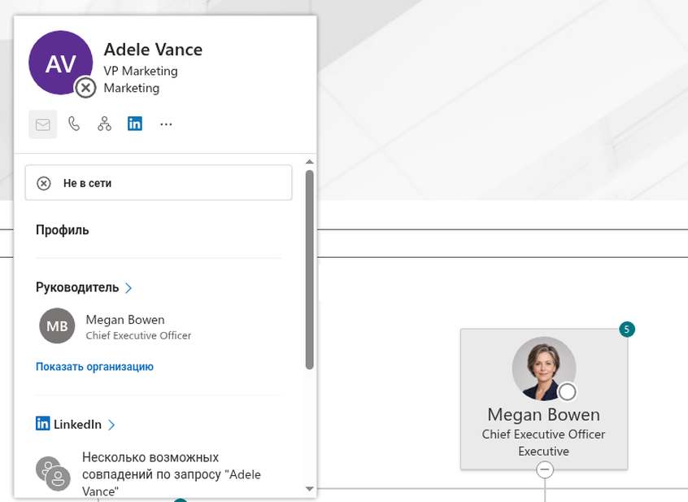The height and width of the screenshot is (502, 688).
Task: Click Megan Bowen's MB avatar in card
Action: pos(57,325)
